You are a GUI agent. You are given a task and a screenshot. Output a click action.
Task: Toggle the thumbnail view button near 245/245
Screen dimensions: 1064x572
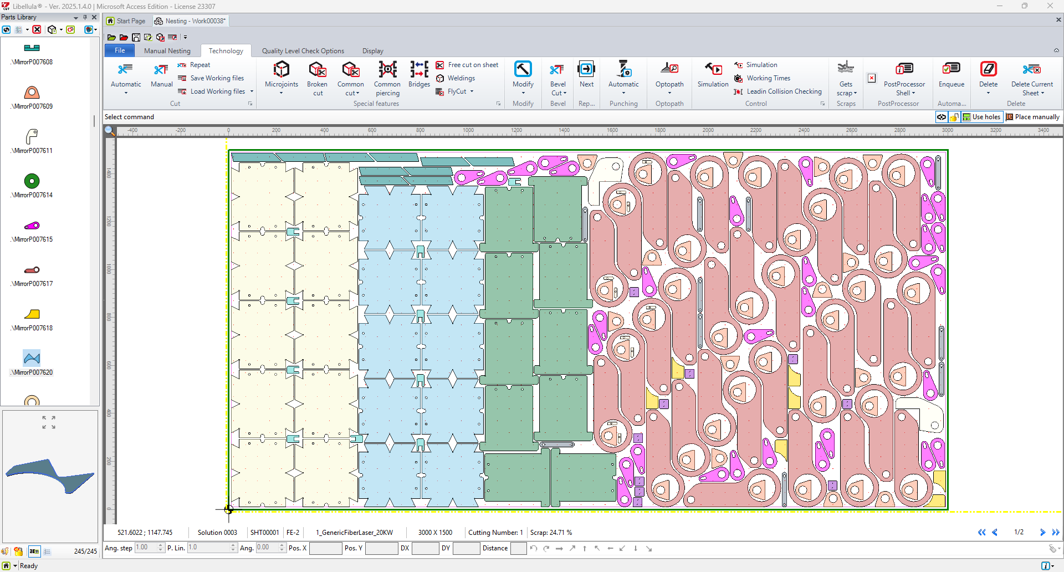pyautogui.click(x=34, y=551)
